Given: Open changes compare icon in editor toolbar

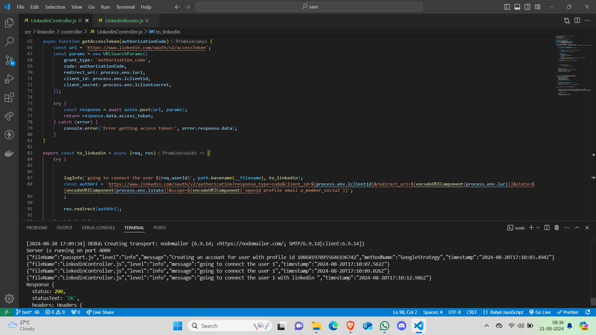Looking at the screenshot, I should (567, 20).
